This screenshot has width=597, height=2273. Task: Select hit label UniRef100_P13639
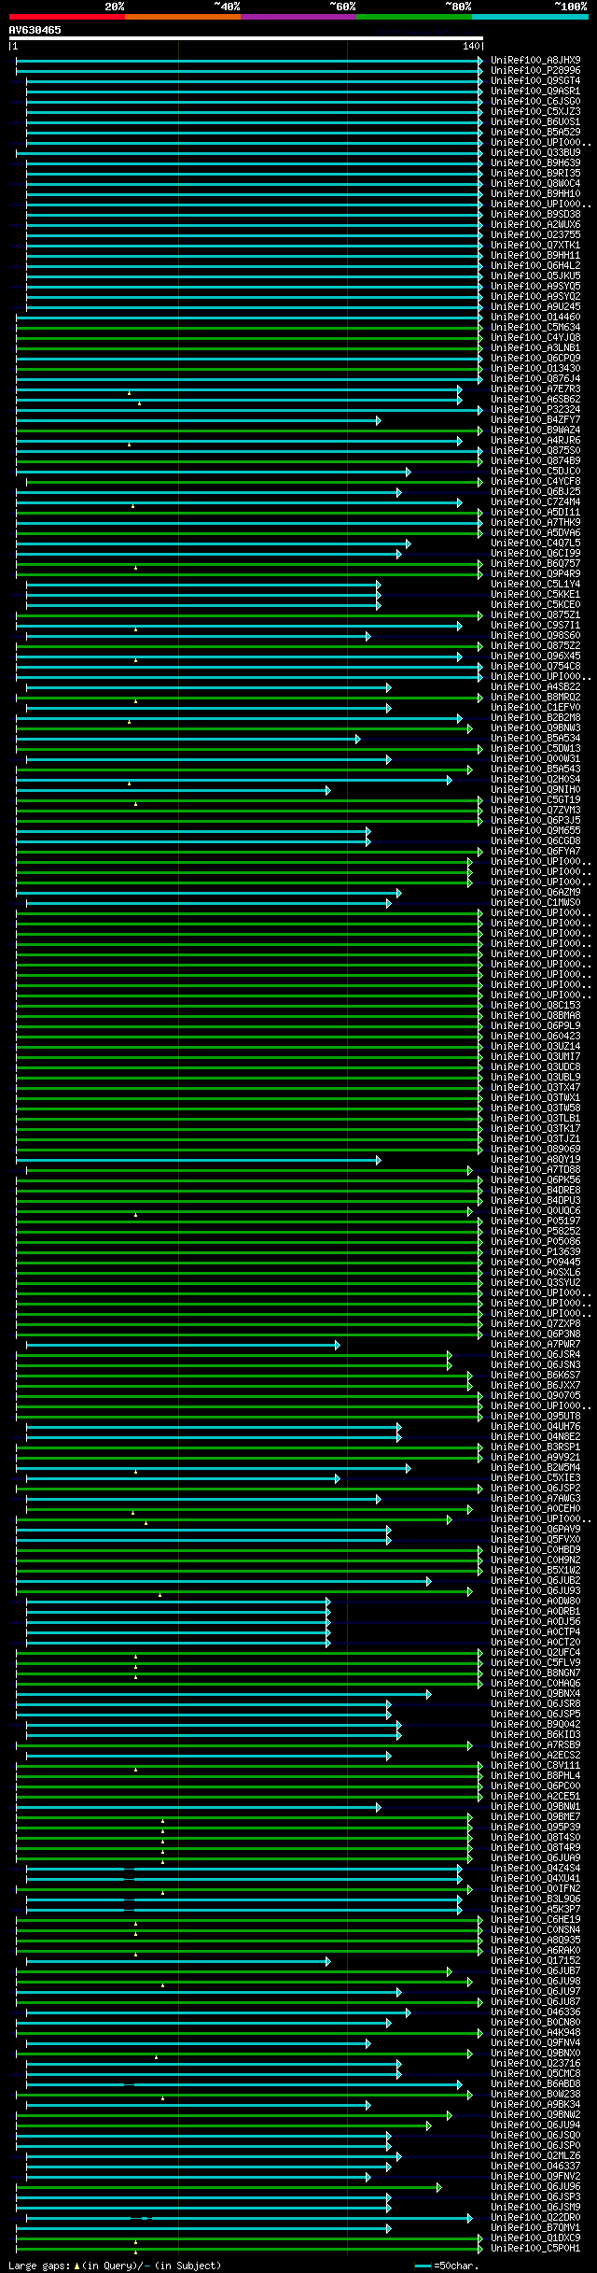535,1251
